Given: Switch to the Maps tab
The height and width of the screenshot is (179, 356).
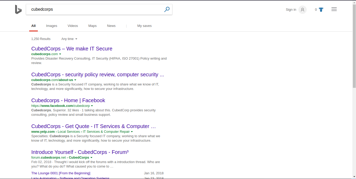Looking at the screenshot, I should pos(93,26).
